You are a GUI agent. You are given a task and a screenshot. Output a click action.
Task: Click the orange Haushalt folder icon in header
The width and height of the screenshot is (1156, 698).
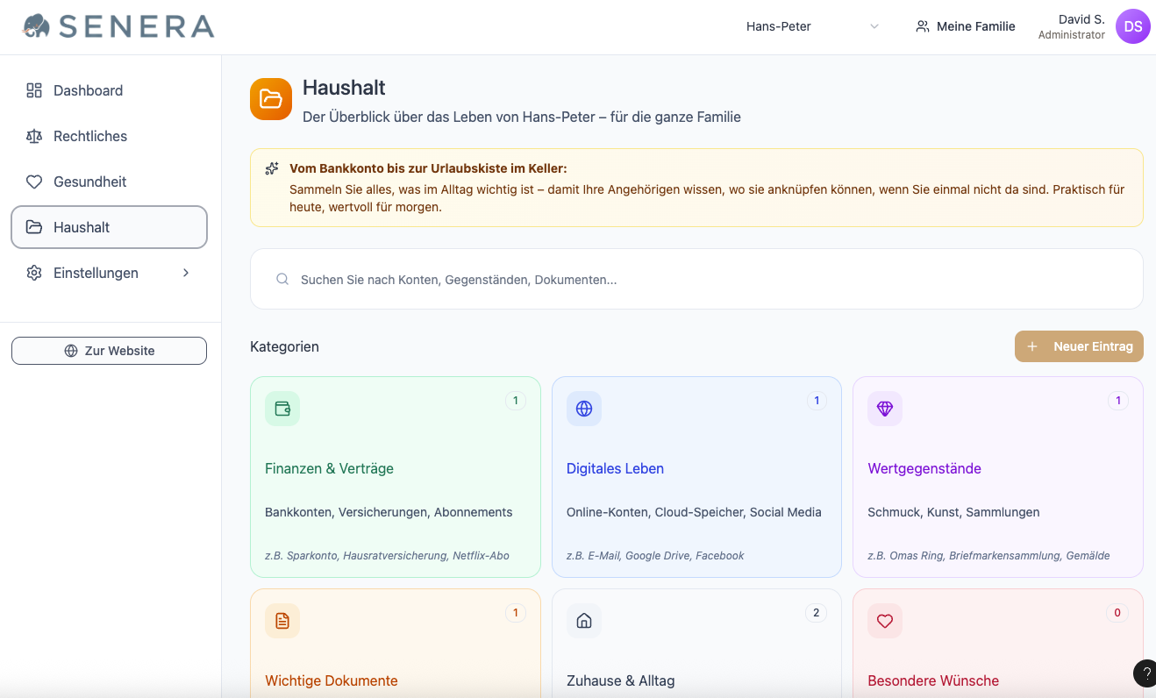pyautogui.click(x=271, y=99)
